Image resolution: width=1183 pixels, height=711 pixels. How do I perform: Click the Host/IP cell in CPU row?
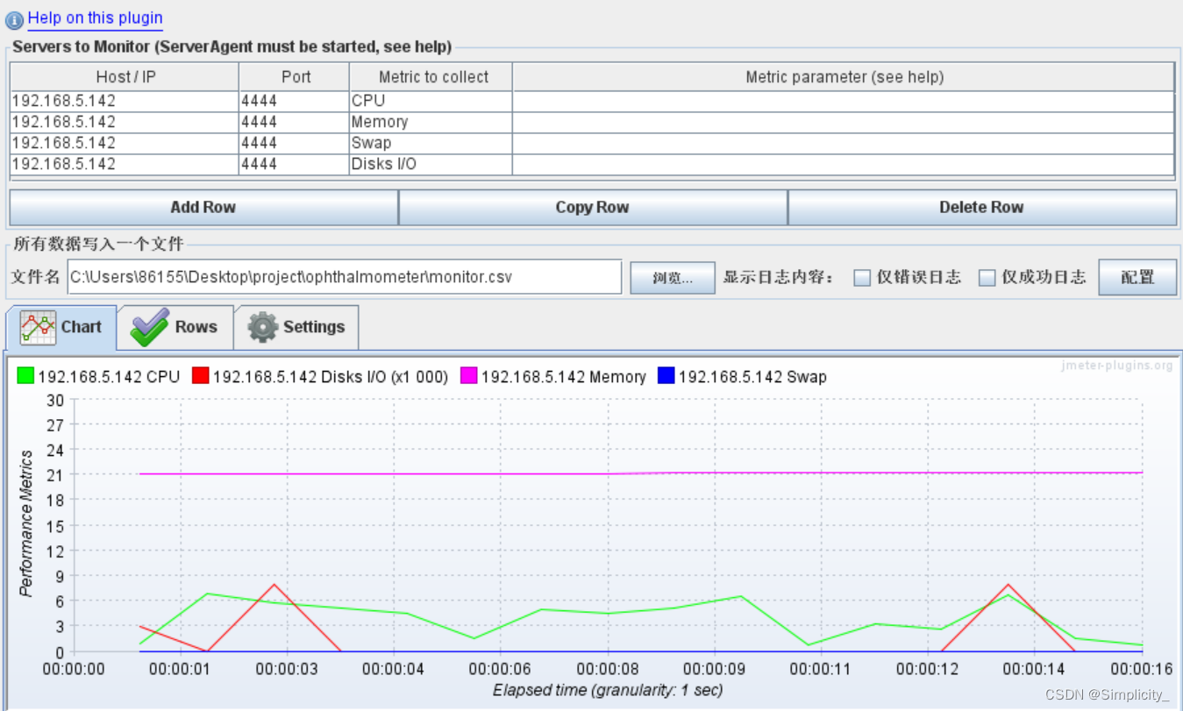tap(125, 101)
